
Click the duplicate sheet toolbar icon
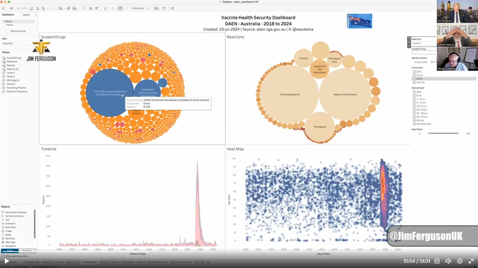pyautogui.click(x=69, y=8)
